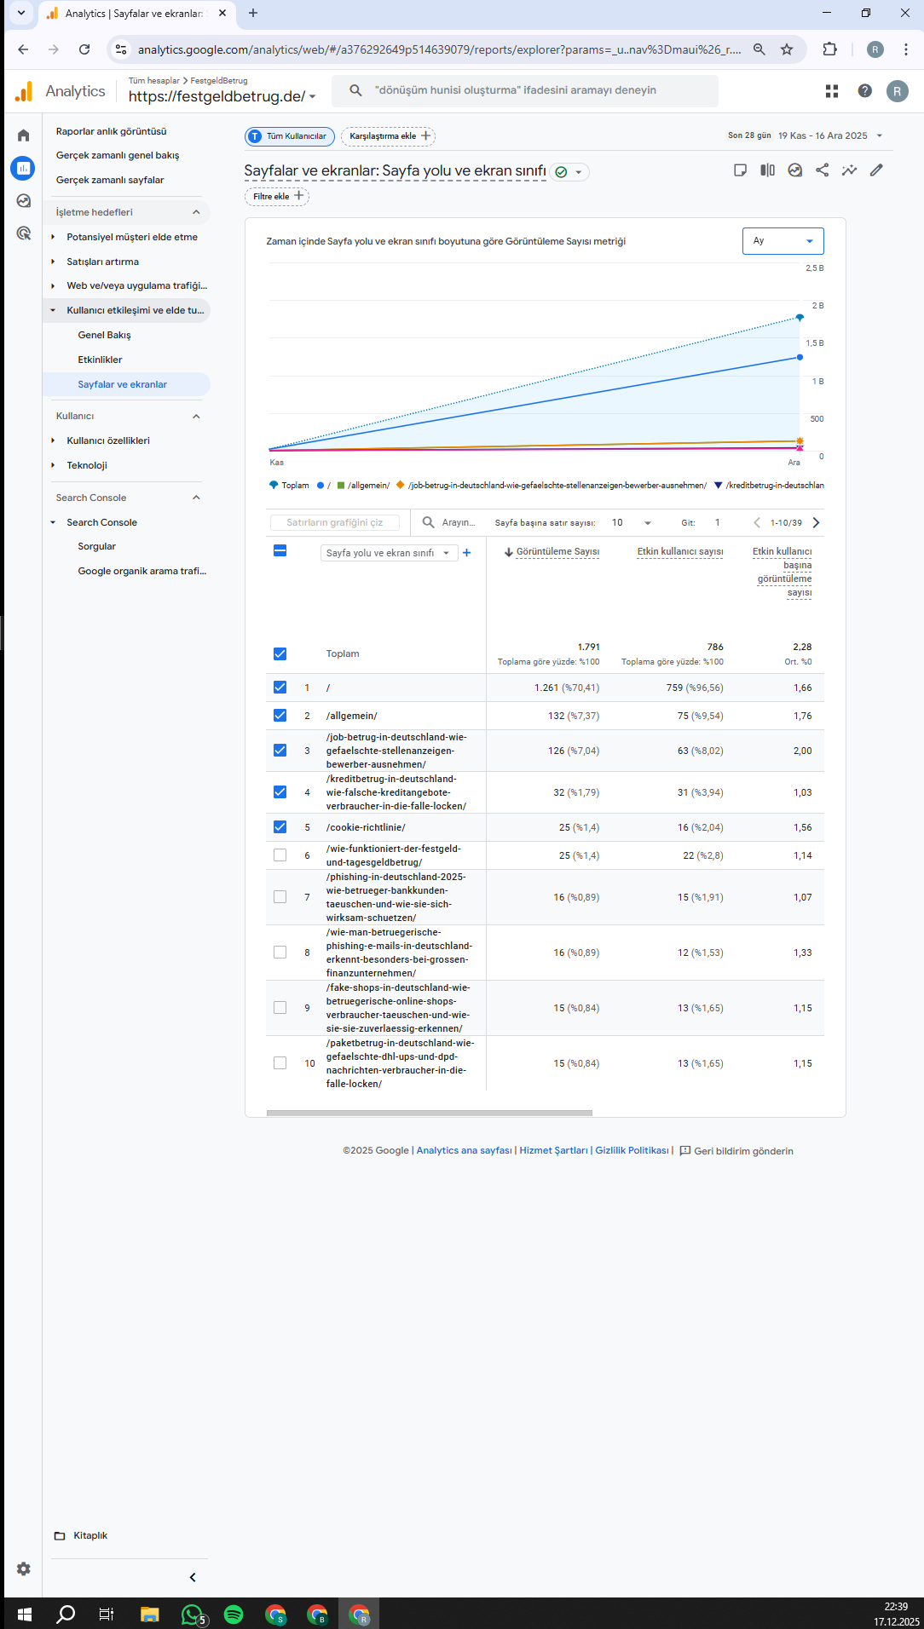This screenshot has width=924, height=1629.
Task: Click the horizontal table scrollbar
Action: tap(429, 1113)
